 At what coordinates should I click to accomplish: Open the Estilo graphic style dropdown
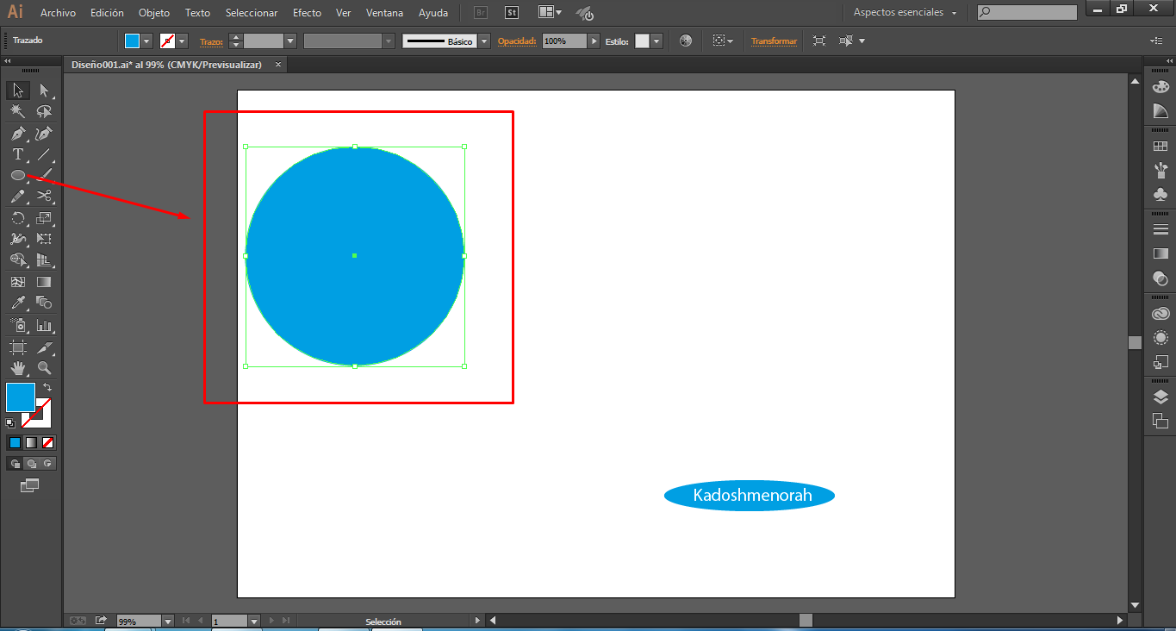(x=656, y=41)
